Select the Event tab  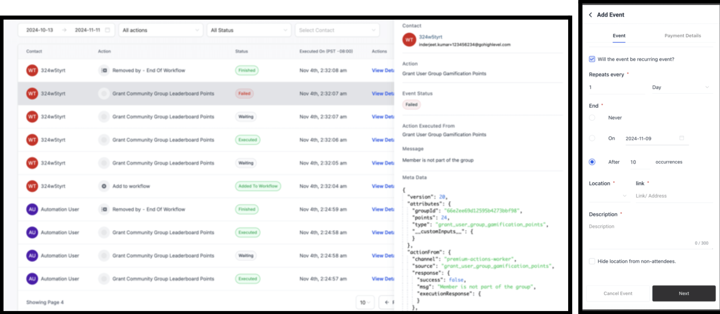click(619, 36)
